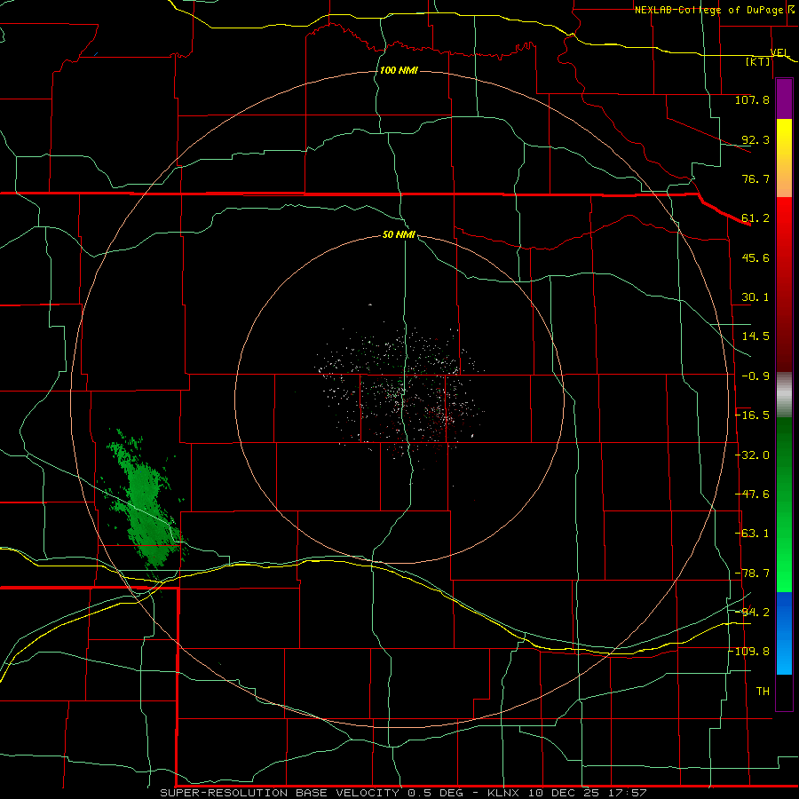
Task: Click the 'SUPER-RESOLUTION BASE VELOCITY' caption text
Action: pyautogui.click(x=281, y=793)
